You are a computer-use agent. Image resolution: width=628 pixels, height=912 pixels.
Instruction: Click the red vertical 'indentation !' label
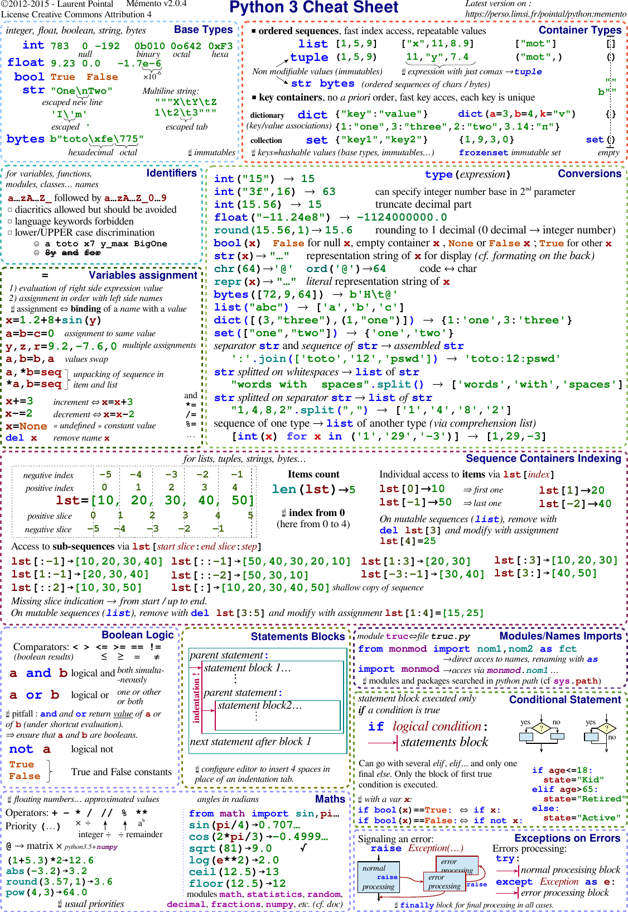tap(196, 697)
